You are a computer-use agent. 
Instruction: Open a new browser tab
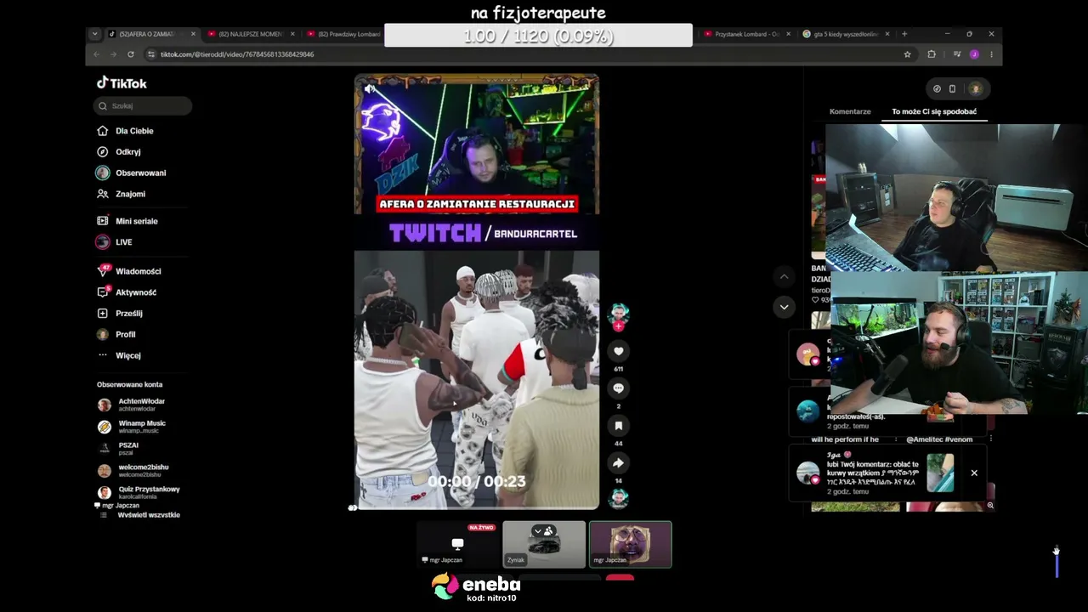pos(904,34)
